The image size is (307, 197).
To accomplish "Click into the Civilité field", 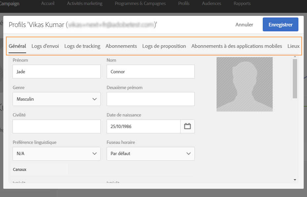I will (x=56, y=126).
